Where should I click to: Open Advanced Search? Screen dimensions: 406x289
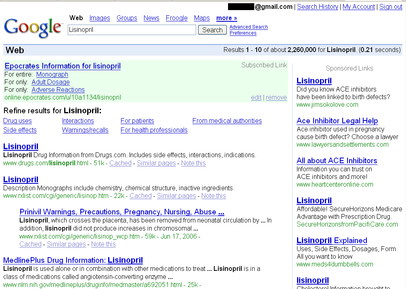click(249, 27)
